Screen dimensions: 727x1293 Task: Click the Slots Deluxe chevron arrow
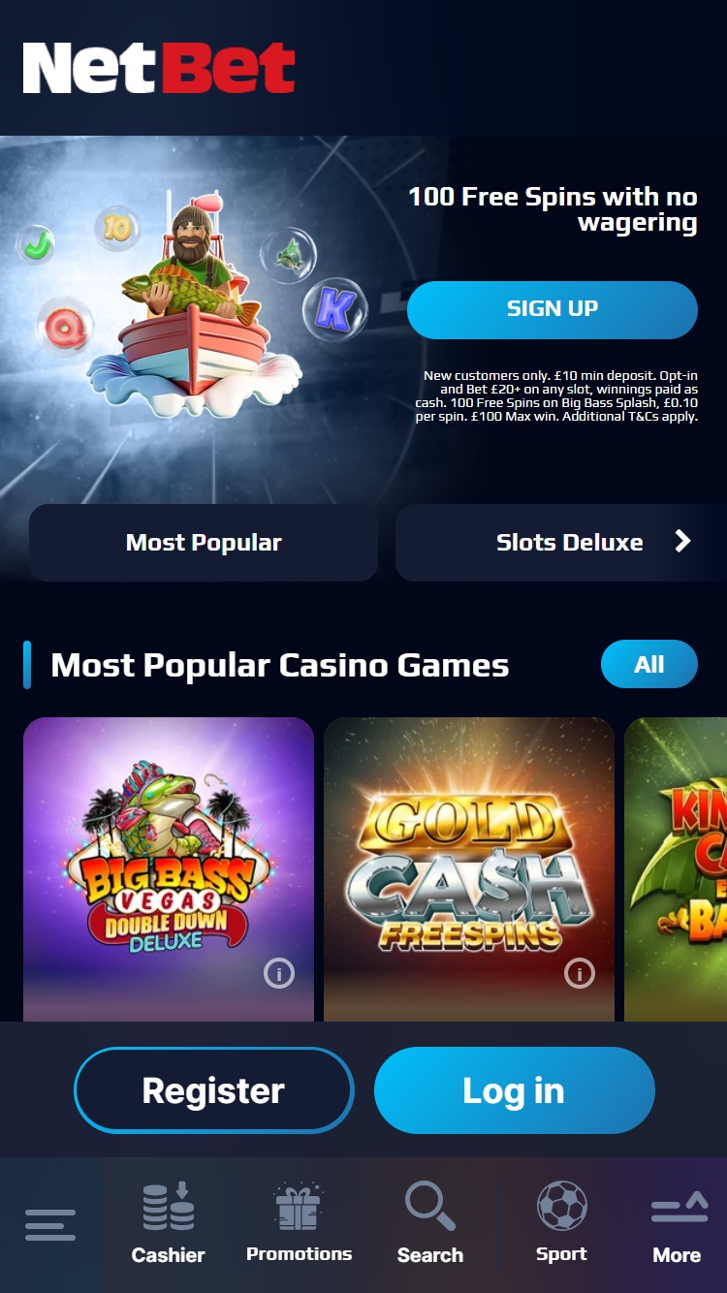(682, 541)
